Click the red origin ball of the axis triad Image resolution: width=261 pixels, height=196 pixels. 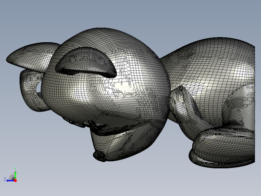16,180
